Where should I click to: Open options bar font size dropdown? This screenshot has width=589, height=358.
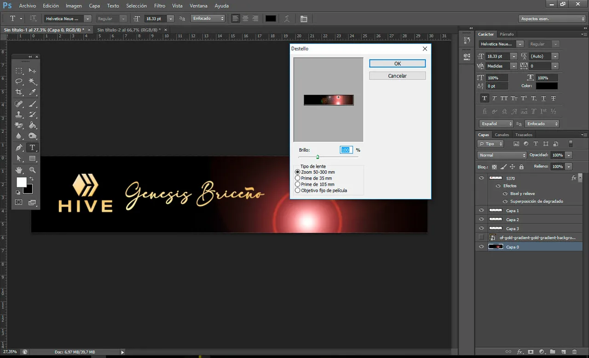pyautogui.click(x=171, y=19)
